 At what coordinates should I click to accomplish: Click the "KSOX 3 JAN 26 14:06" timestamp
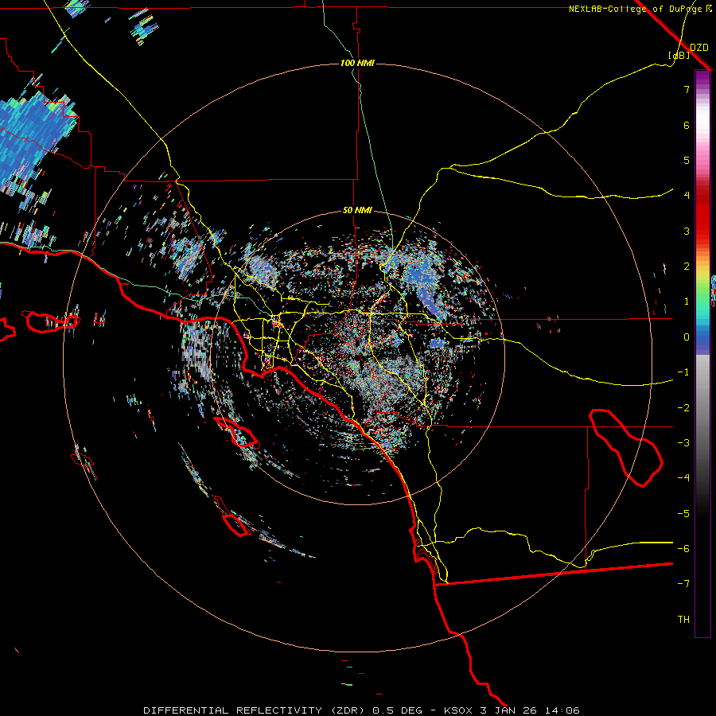pyautogui.click(x=512, y=710)
